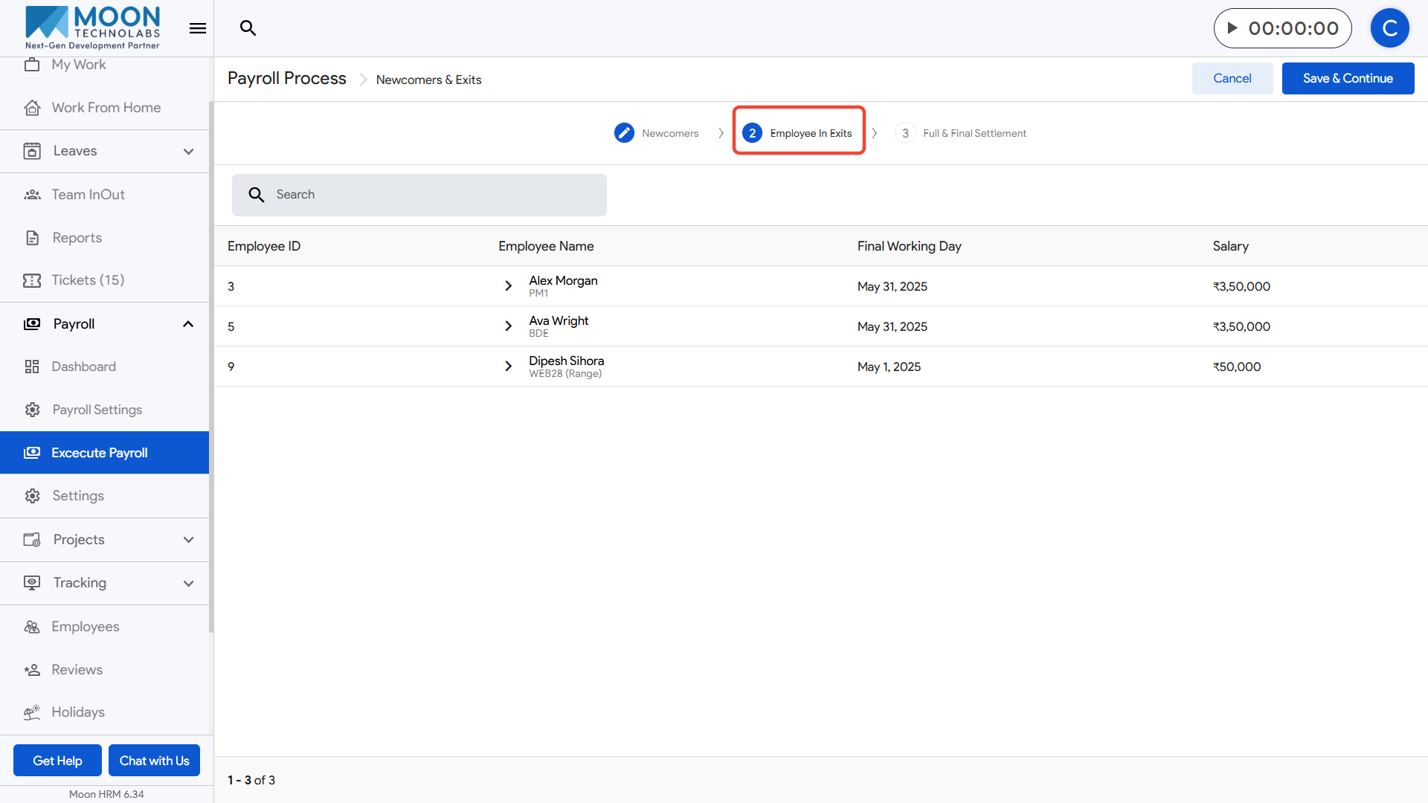1428x803 pixels.
Task: Open Team InOut from sidebar
Action: tap(88, 194)
